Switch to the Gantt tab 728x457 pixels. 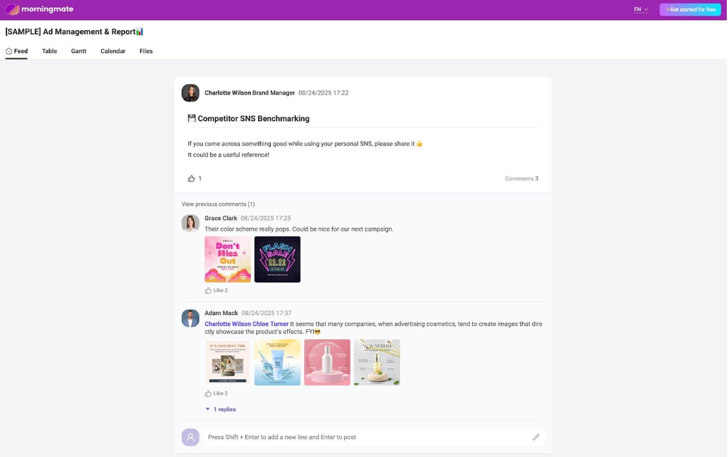(x=79, y=51)
